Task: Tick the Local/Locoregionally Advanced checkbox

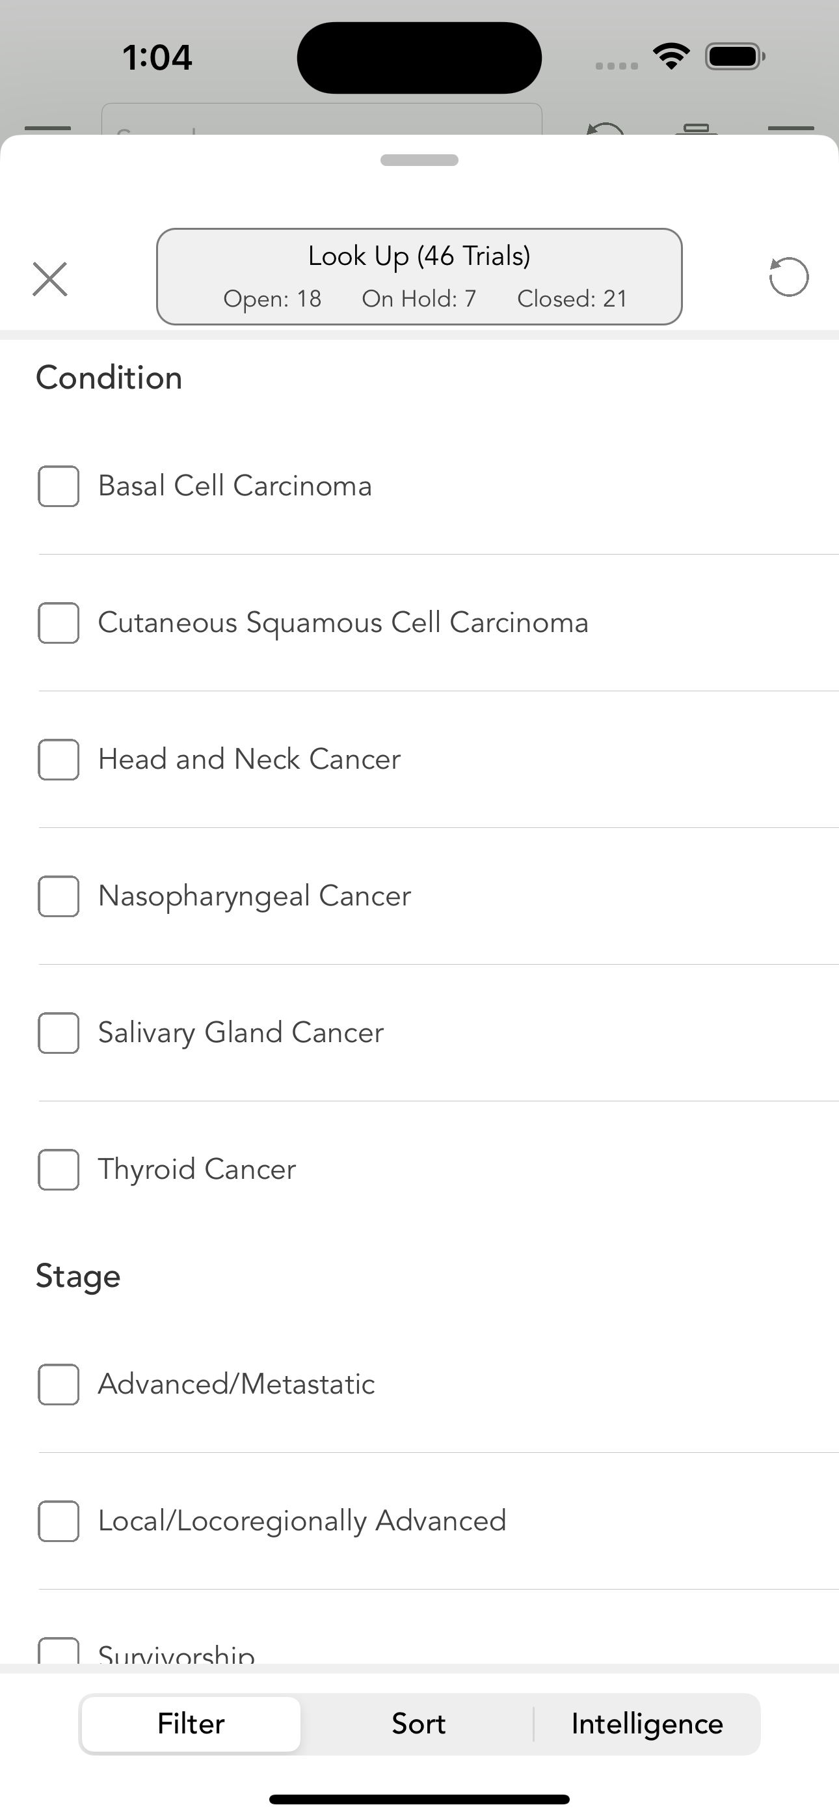Action: (x=59, y=1521)
